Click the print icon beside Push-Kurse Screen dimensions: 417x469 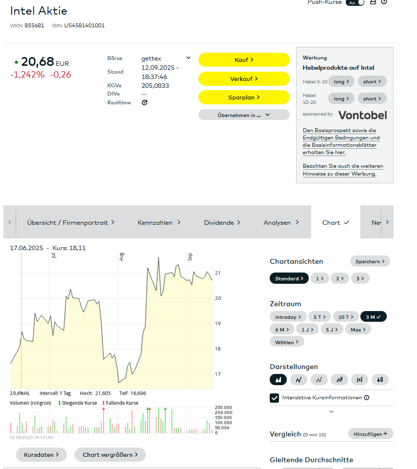point(373,2)
